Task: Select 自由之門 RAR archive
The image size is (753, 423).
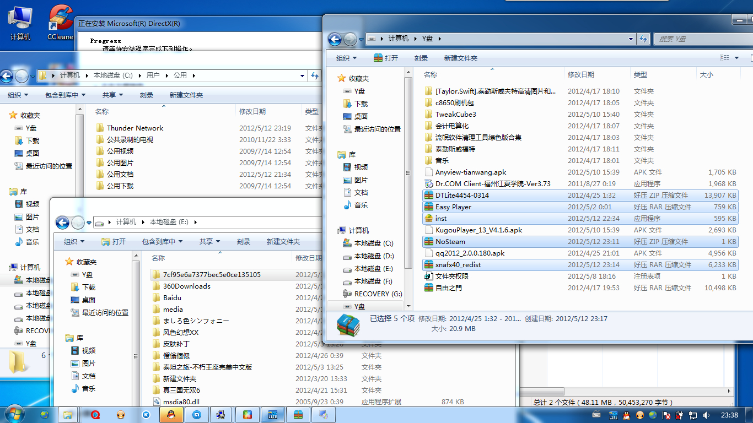Action: [x=580, y=288]
